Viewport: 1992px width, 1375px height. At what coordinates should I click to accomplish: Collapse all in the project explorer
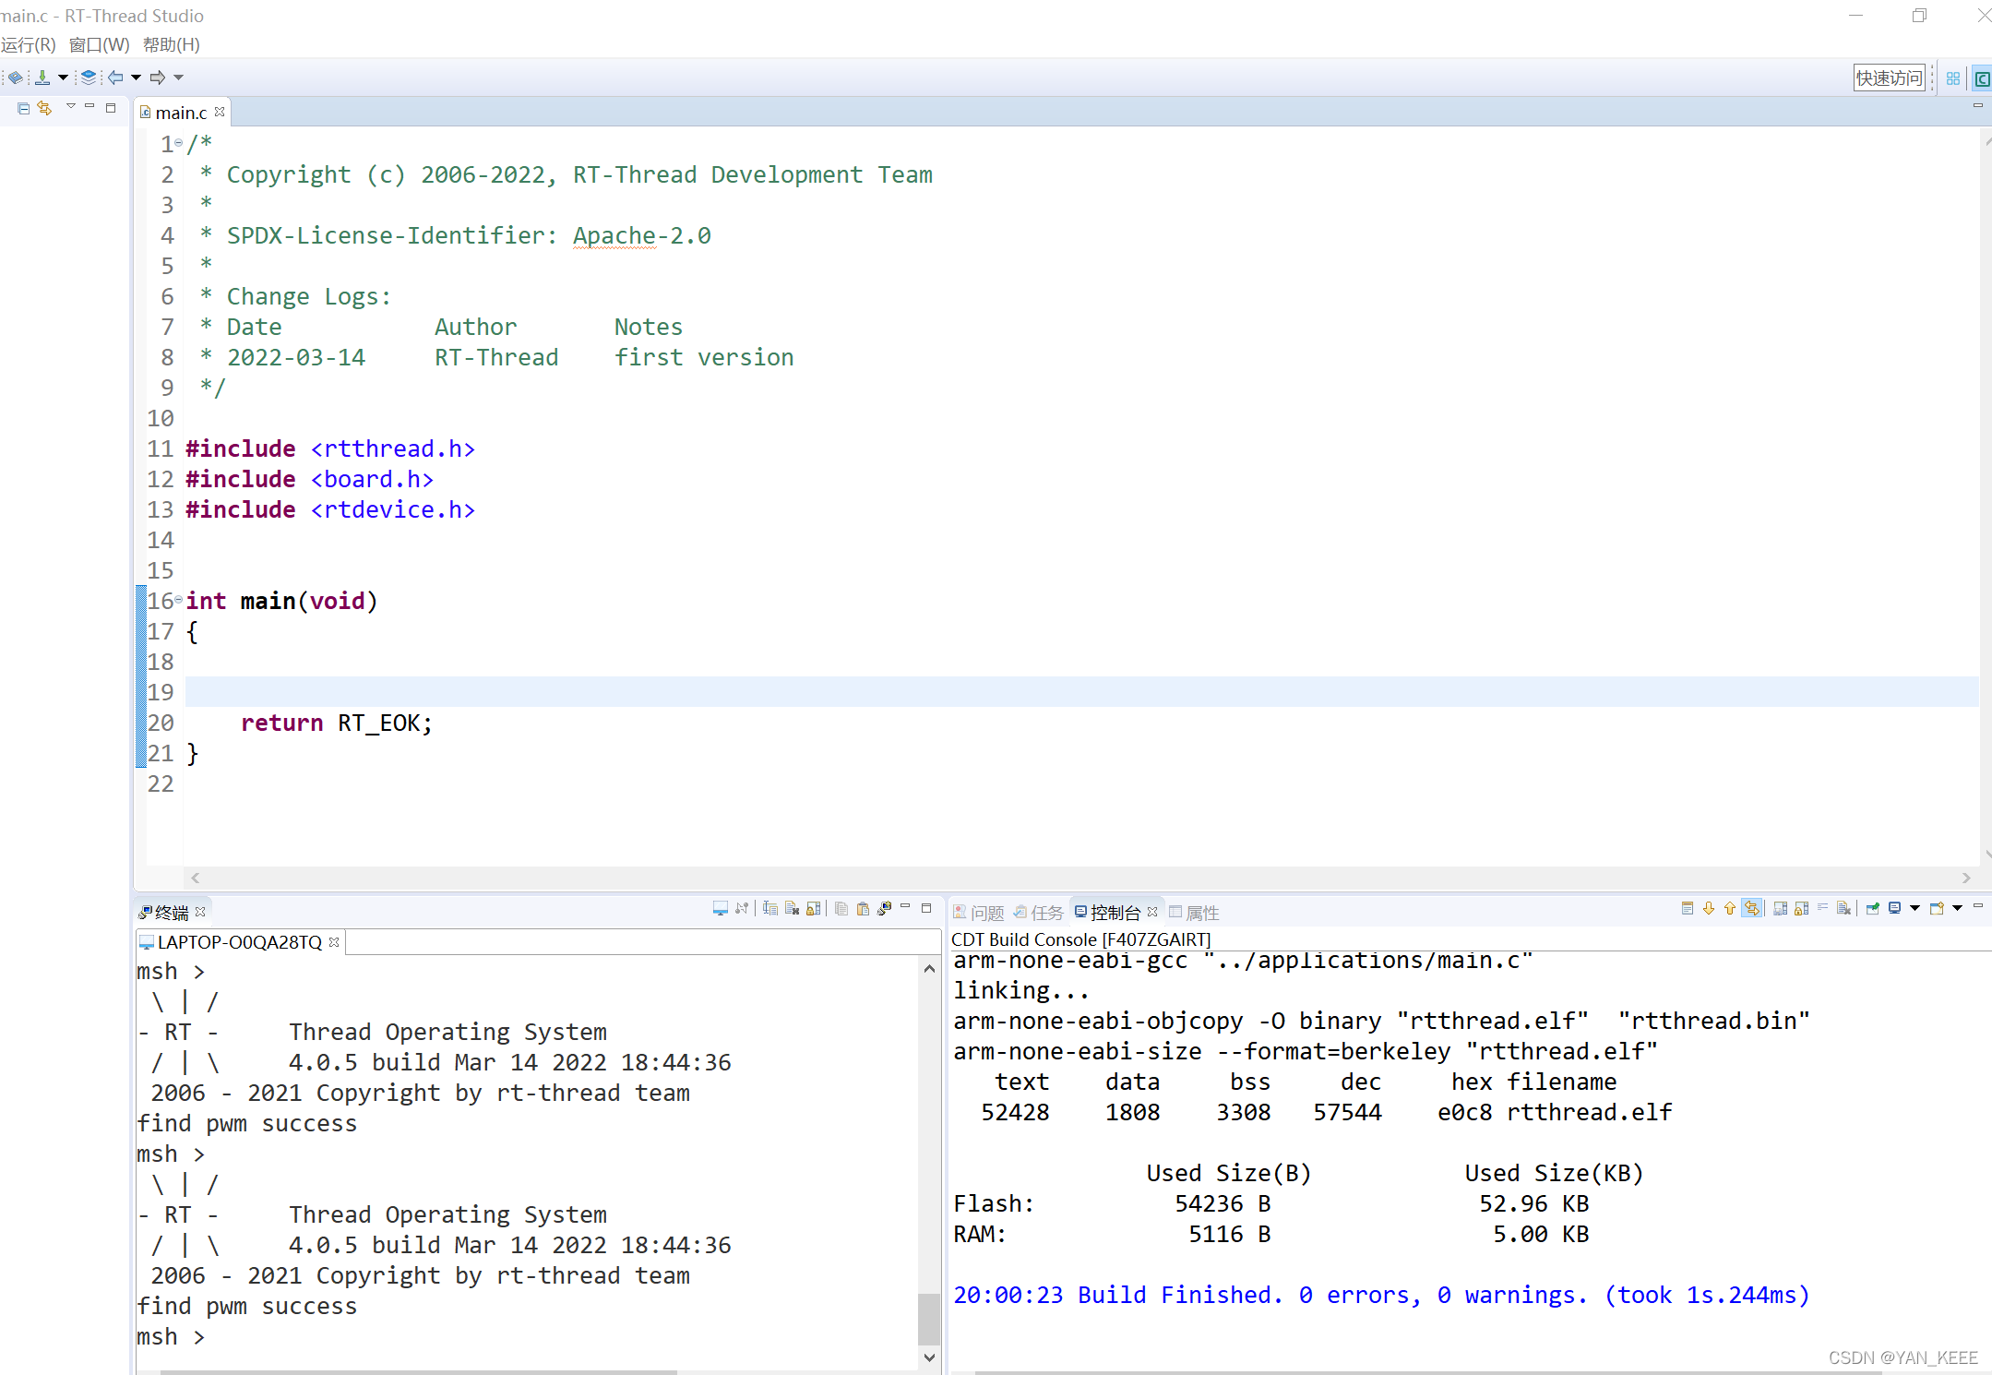click(24, 108)
